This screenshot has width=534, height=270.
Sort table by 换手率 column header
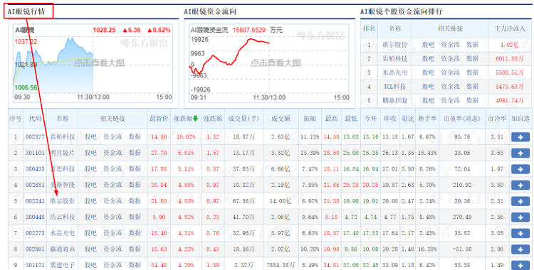click(x=427, y=119)
